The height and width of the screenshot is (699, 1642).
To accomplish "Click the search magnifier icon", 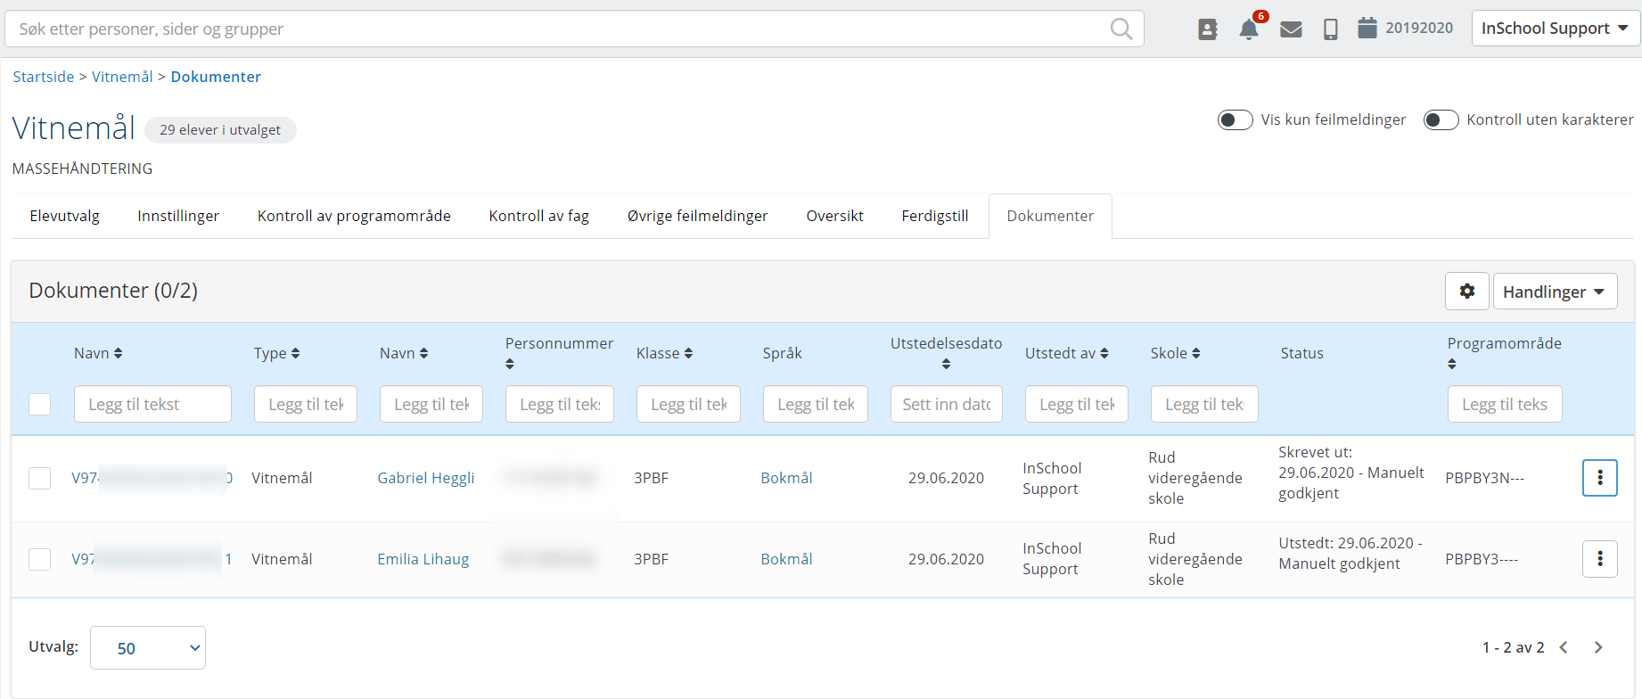I will [1121, 29].
